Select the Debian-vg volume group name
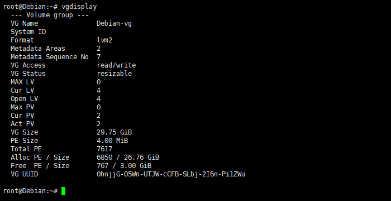 tap(114, 23)
